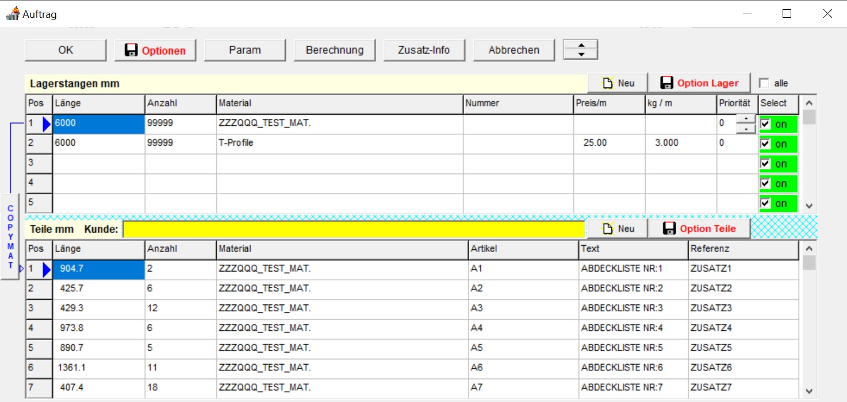
Task: Create new Lagerstangen entry with Neu
Action: pyautogui.click(x=618, y=83)
